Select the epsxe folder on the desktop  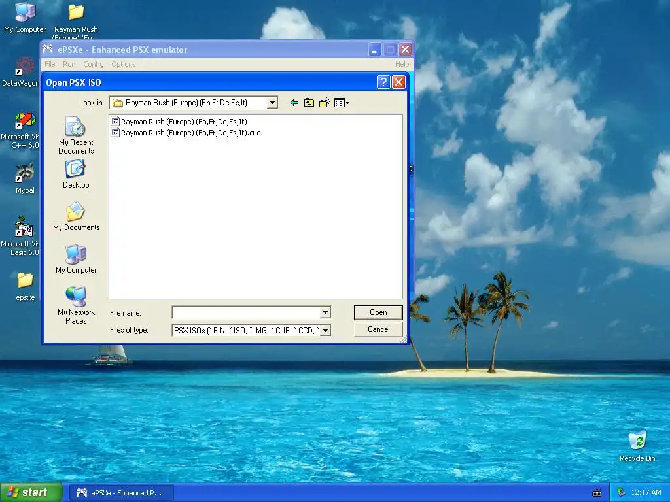click(26, 286)
